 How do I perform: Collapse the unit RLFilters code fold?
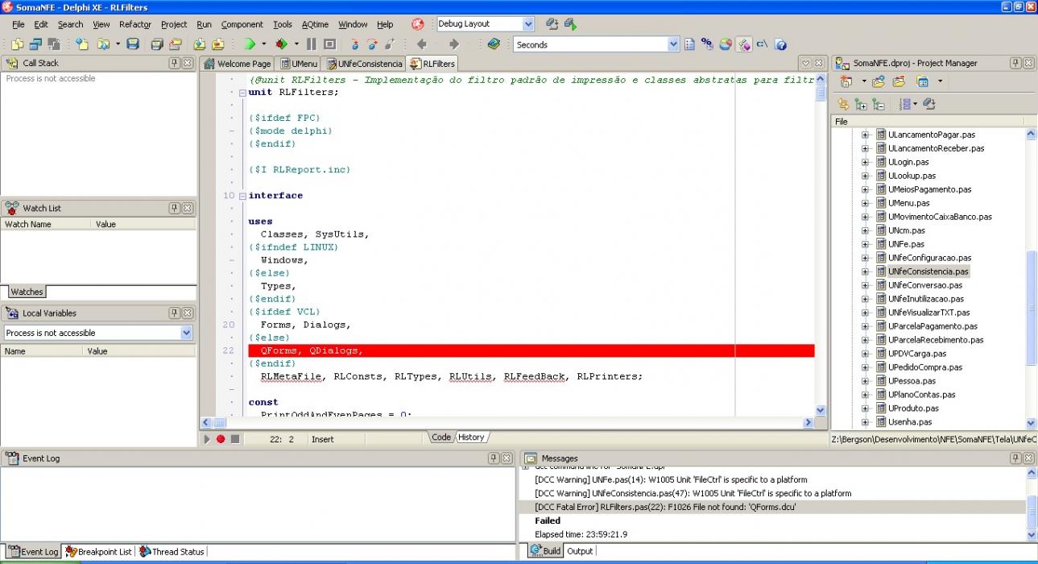point(242,93)
